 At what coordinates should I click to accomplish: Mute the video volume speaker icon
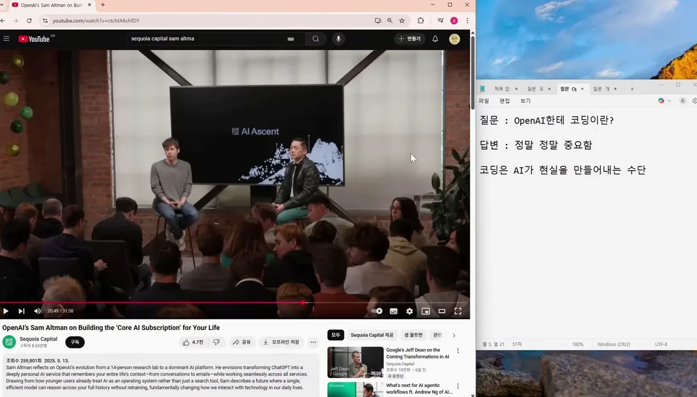[37, 311]
